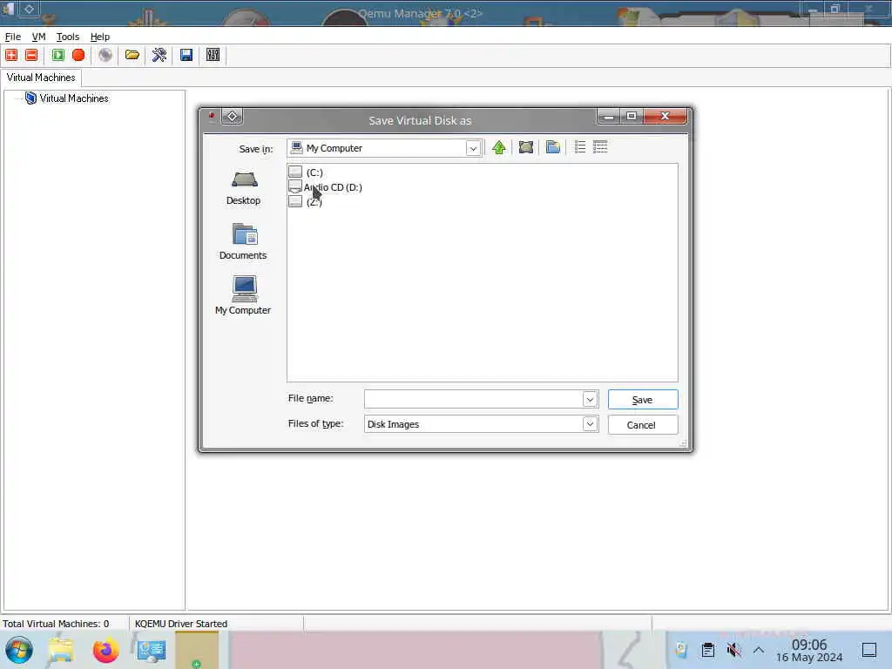The height and width of the screenshot is (669, 892).
Task: Click the wrench and screwdriver tools icon
Action: click(x=159, y=55)
